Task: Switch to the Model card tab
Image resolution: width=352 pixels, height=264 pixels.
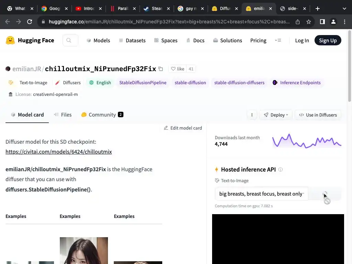Action: [x=27, y=115]
